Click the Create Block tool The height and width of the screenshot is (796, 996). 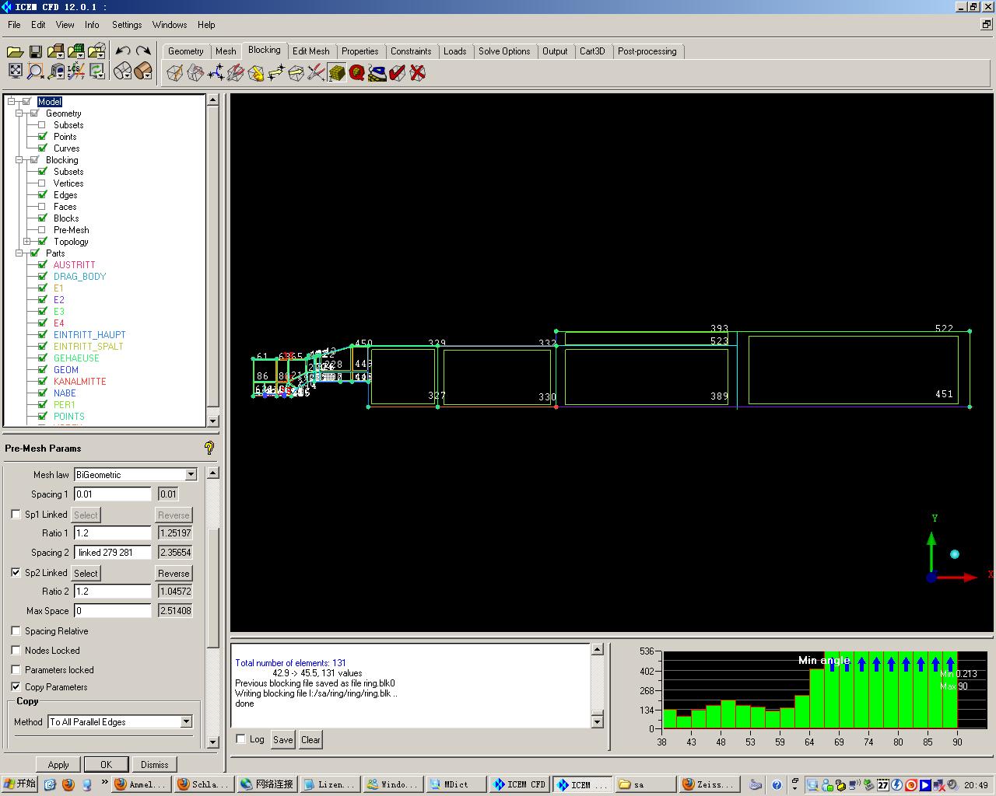175,73
